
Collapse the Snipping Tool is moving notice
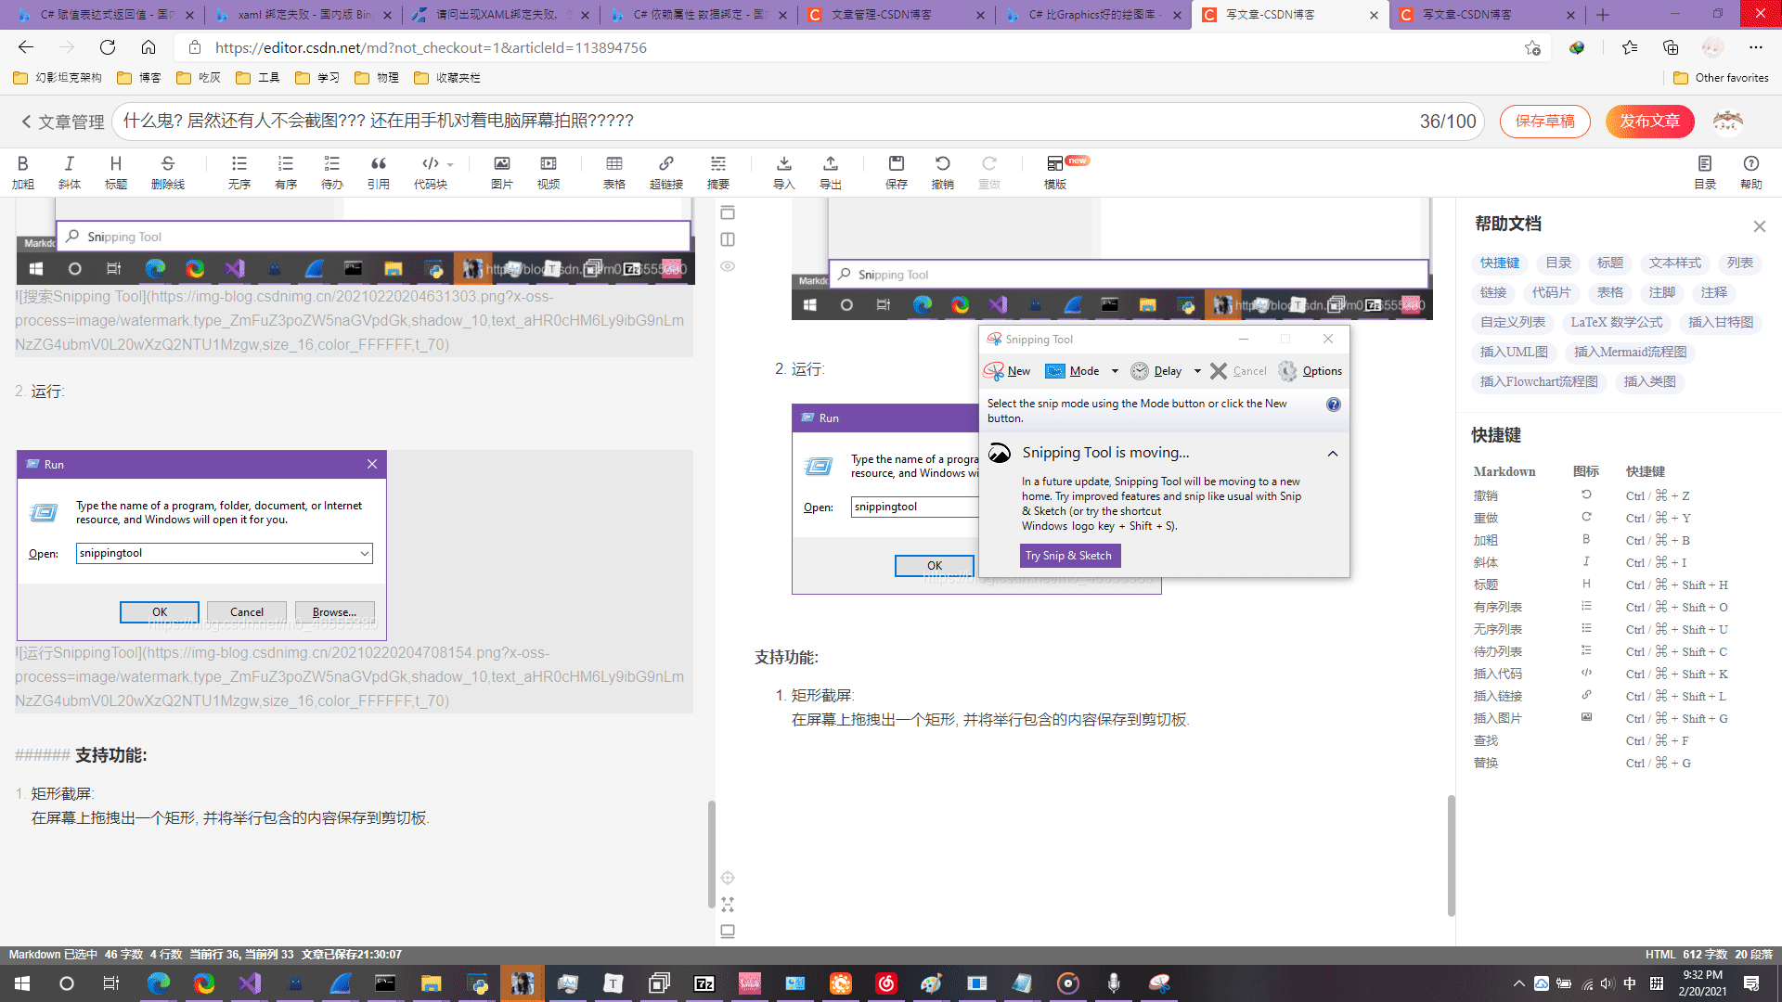tap(1332, 454)
